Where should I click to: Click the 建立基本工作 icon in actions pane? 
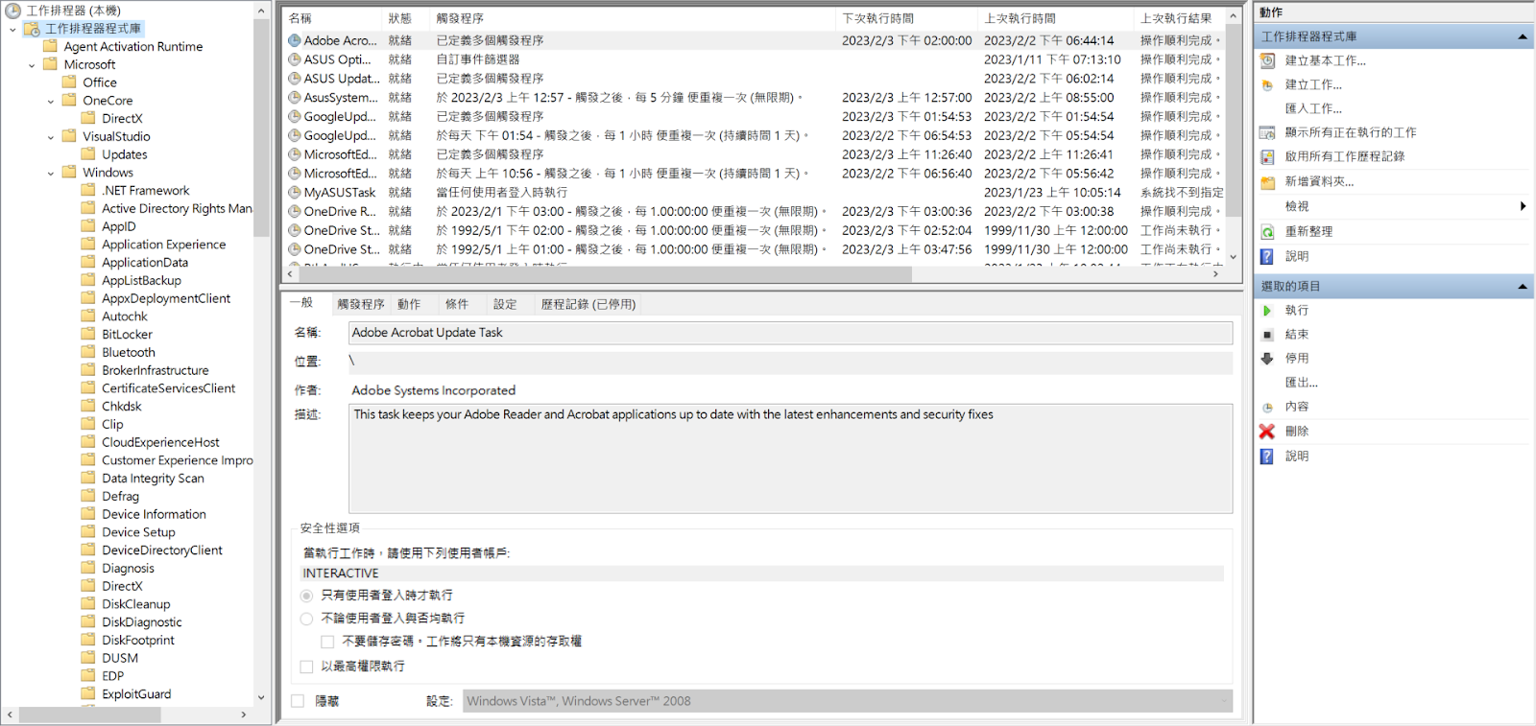tap(1267, 60)
